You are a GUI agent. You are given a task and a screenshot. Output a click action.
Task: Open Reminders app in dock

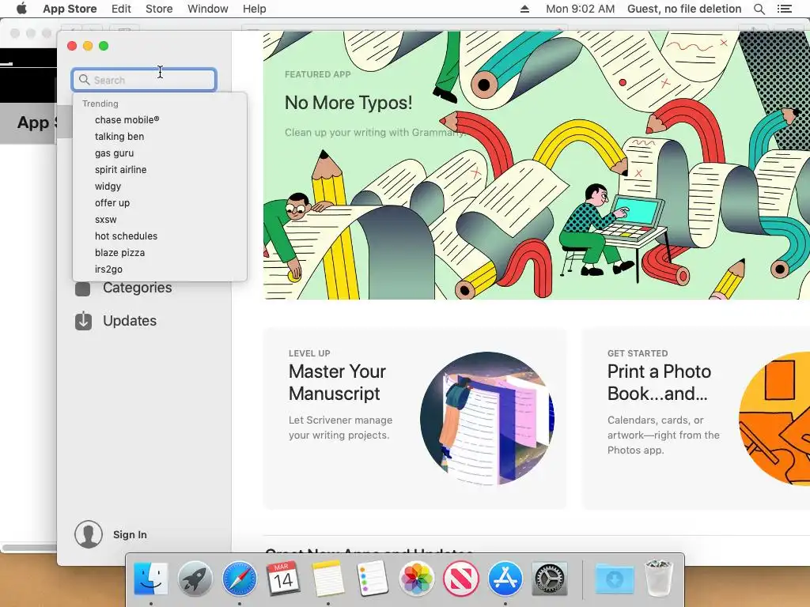(372, 579)
